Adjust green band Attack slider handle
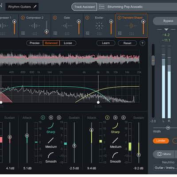This screenshot has width=177, height=177. 27,135
